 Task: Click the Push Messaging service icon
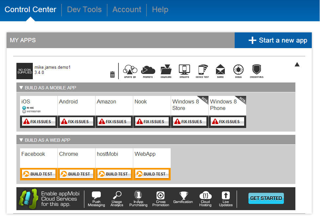96,199
